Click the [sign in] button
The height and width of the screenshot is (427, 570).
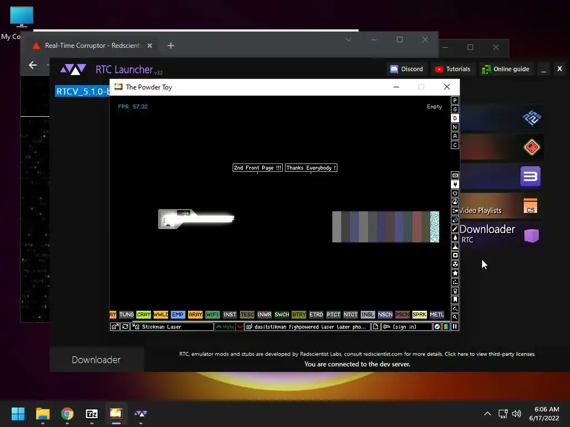(406, 327)
